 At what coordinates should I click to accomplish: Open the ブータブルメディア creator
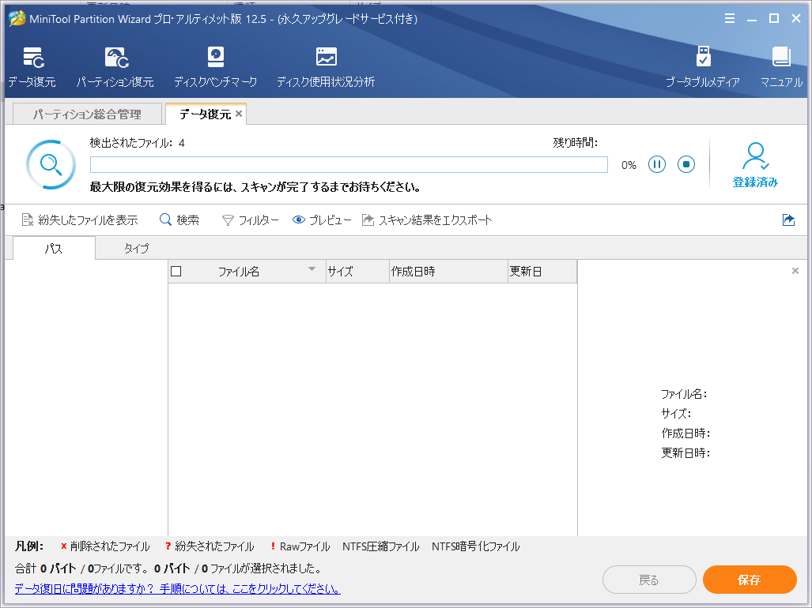(x=703, y=65)
